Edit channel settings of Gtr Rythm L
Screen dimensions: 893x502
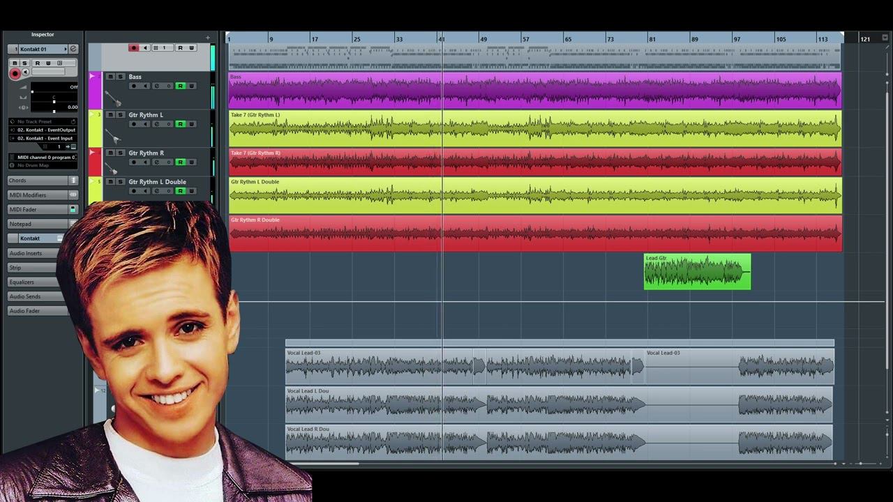[x=157, y=124]
